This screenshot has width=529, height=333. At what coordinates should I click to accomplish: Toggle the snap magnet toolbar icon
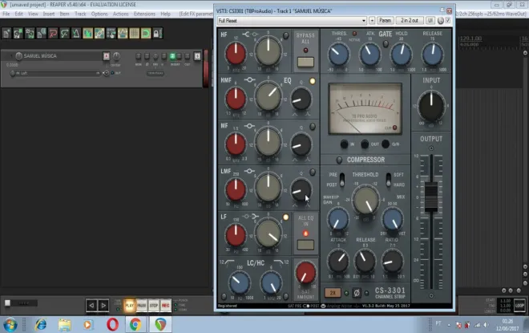pos(146,34)
